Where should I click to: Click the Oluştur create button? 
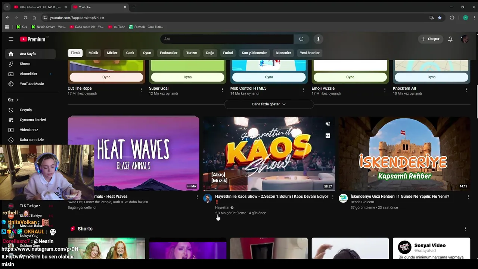[431, 39]
